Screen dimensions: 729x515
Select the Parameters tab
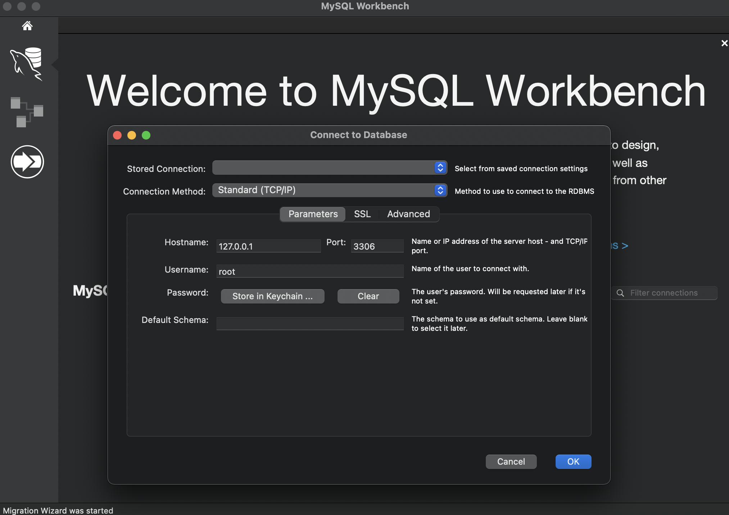pos(313,214)
